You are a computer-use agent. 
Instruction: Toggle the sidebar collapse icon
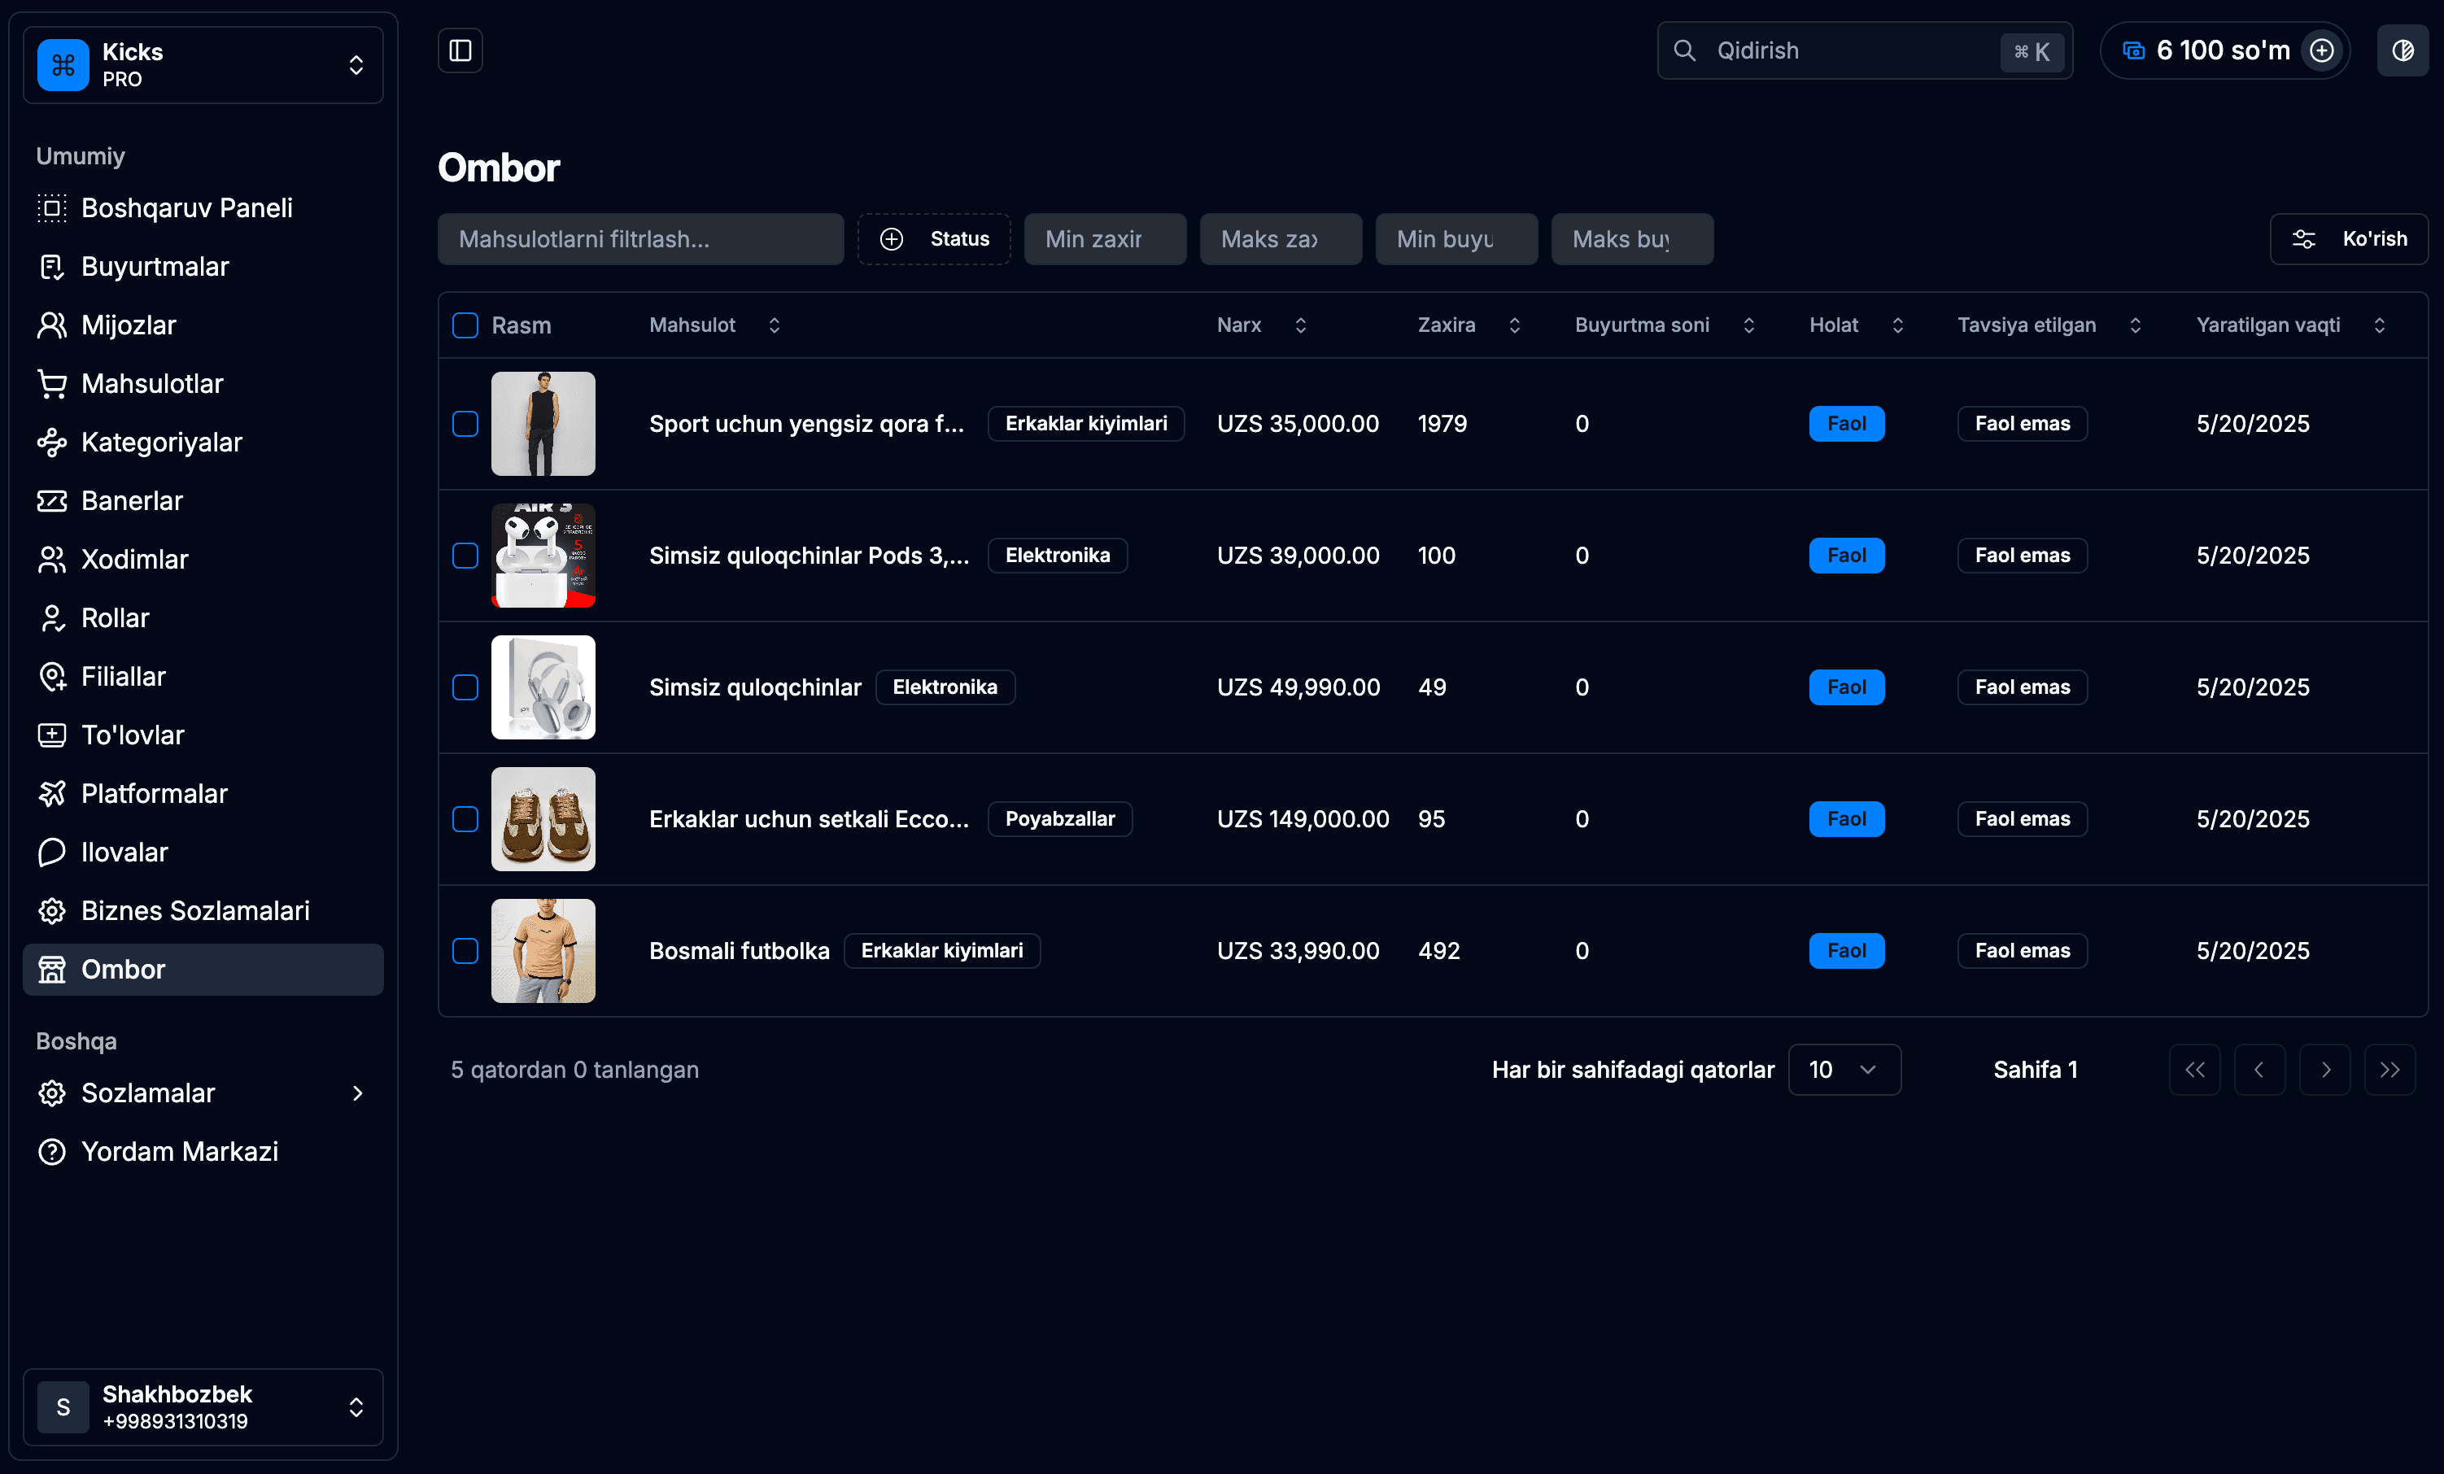point(460,50)
